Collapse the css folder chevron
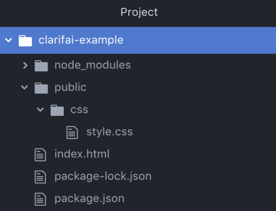 click(x=40, y=110)
